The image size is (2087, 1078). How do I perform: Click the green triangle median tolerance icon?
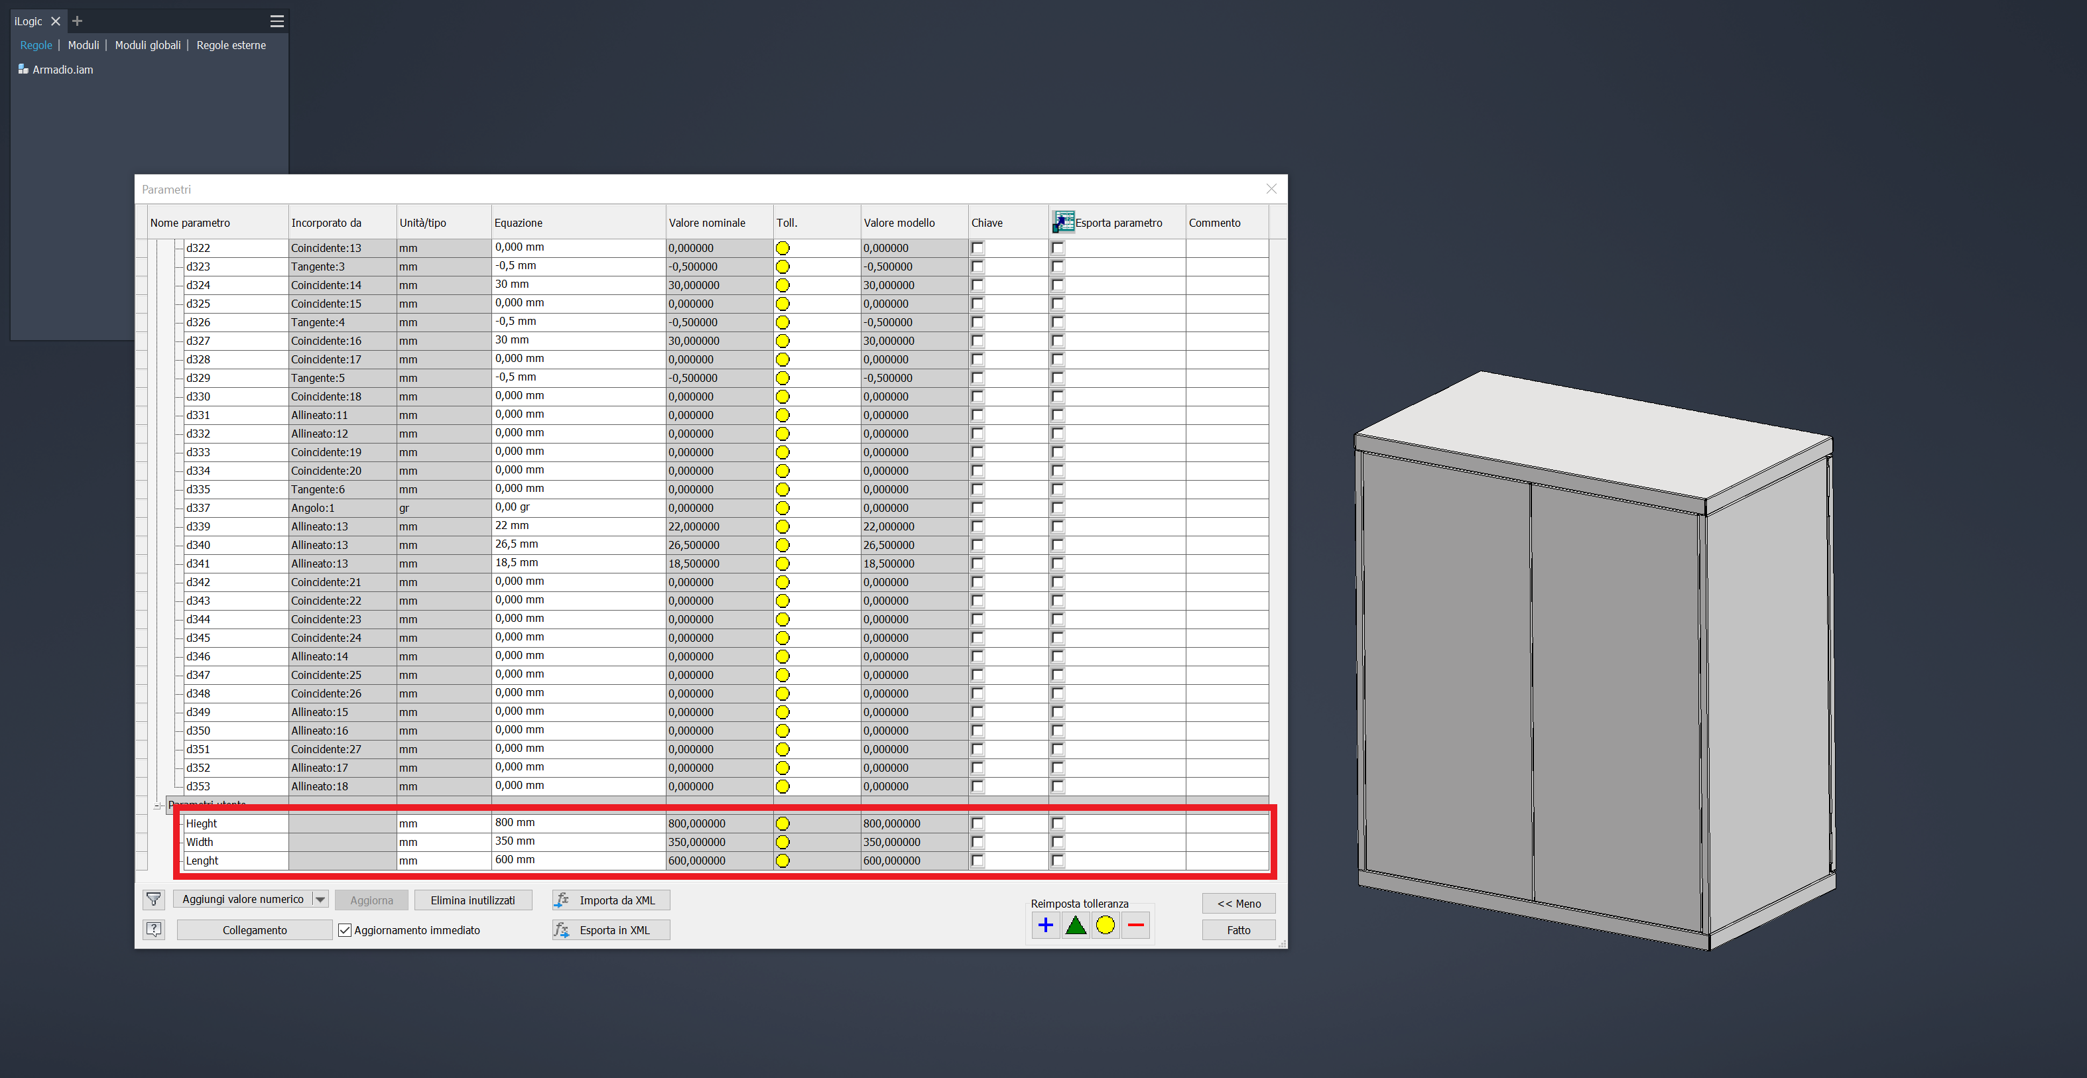click(1075, 926)
